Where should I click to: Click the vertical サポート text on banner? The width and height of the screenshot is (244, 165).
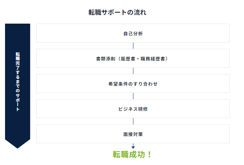tap(17, 102)
